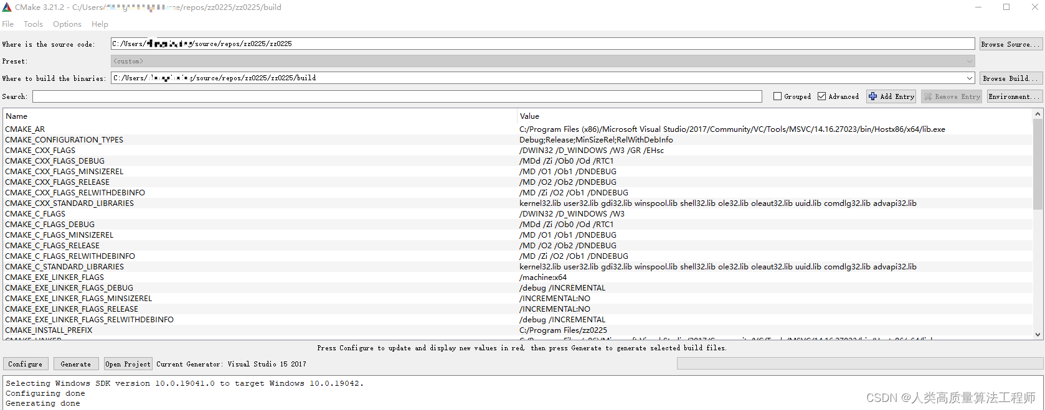Click the scroll up arrow of cache list
The width and height of the screenshot is (1045, 410).
pos(1038,114)
